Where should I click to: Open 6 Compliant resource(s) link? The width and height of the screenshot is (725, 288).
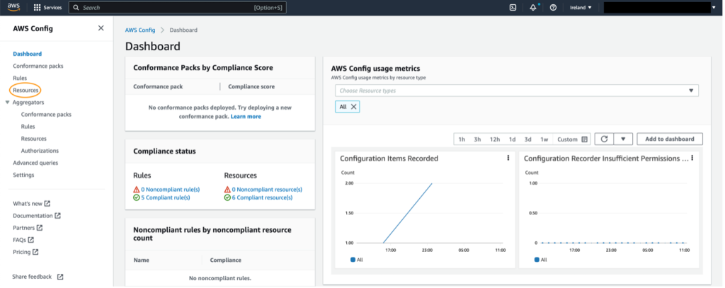pos(262,197)
